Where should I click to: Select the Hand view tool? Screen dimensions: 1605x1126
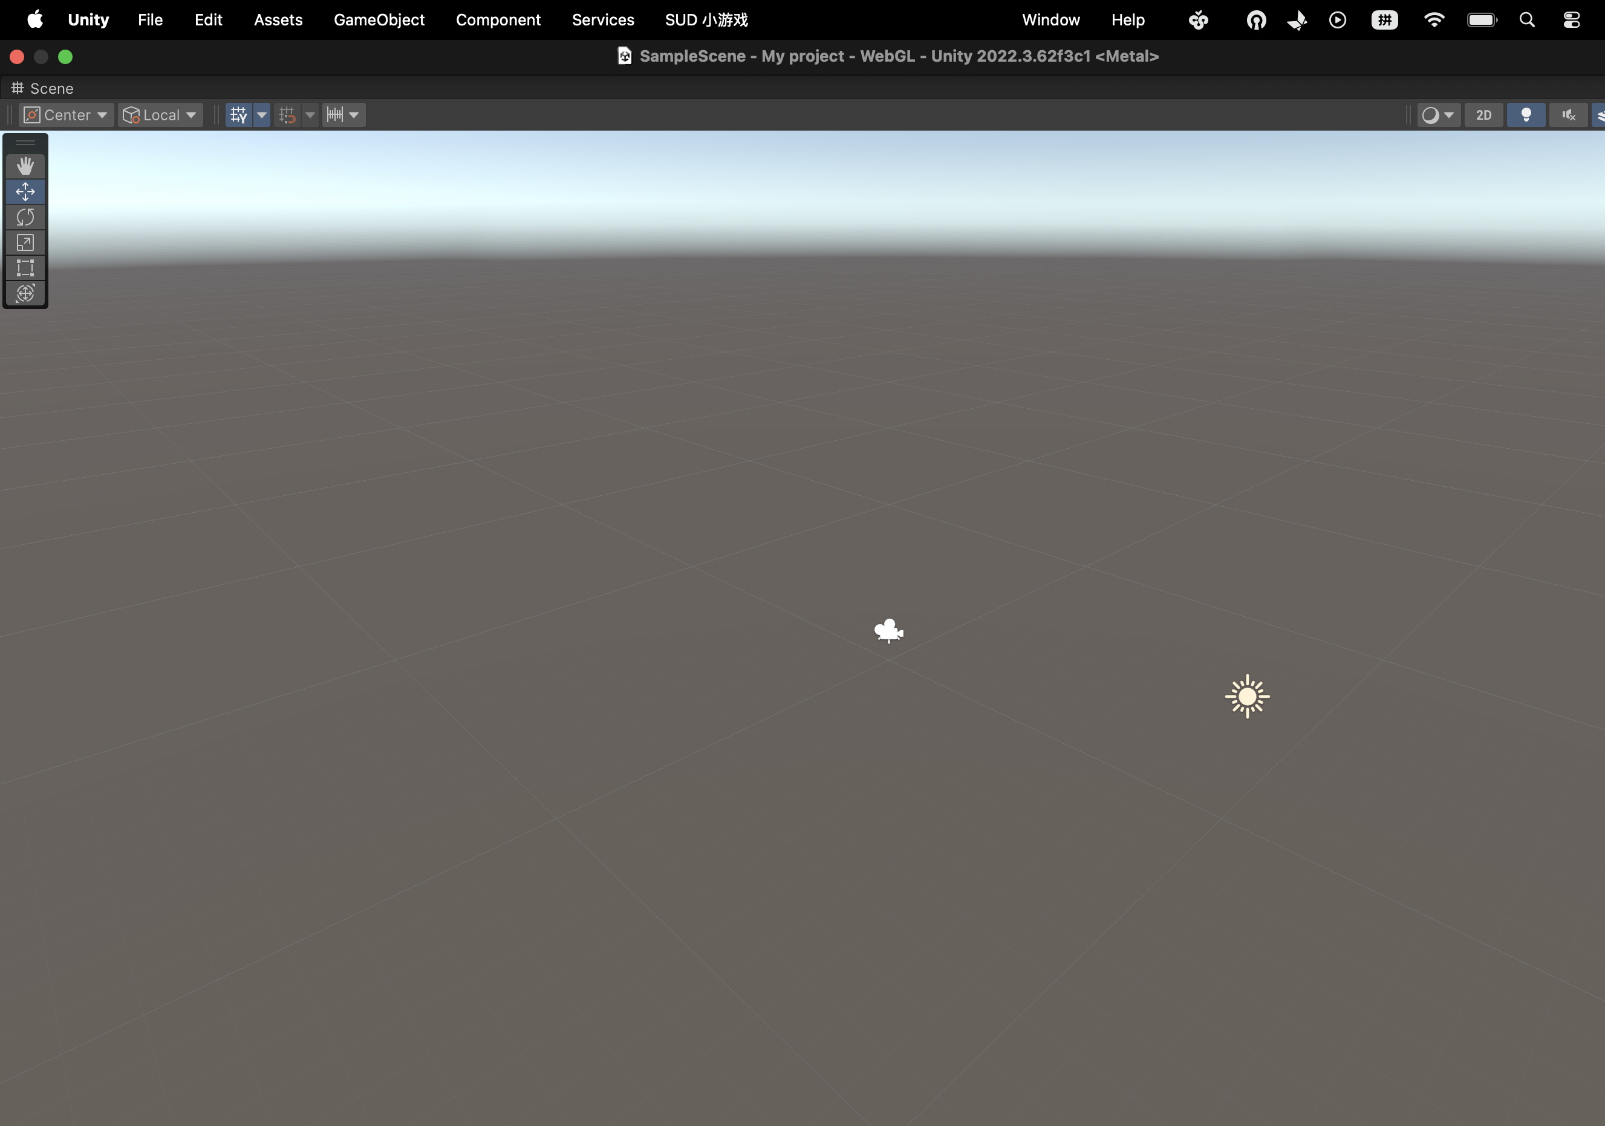tap(25, 166)
